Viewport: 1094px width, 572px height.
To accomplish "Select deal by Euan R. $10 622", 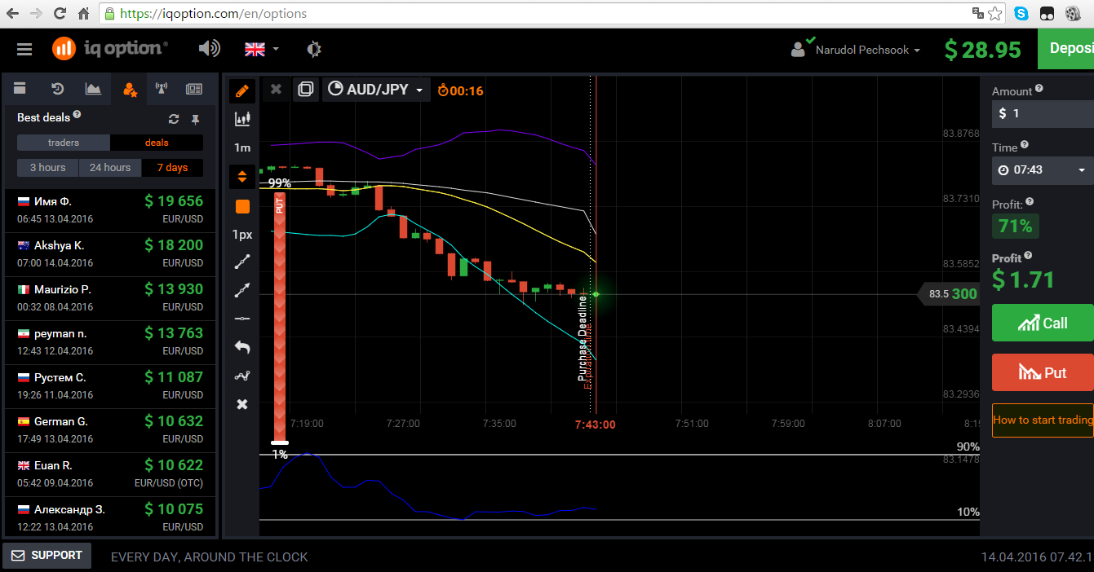I will coord(110,474).
